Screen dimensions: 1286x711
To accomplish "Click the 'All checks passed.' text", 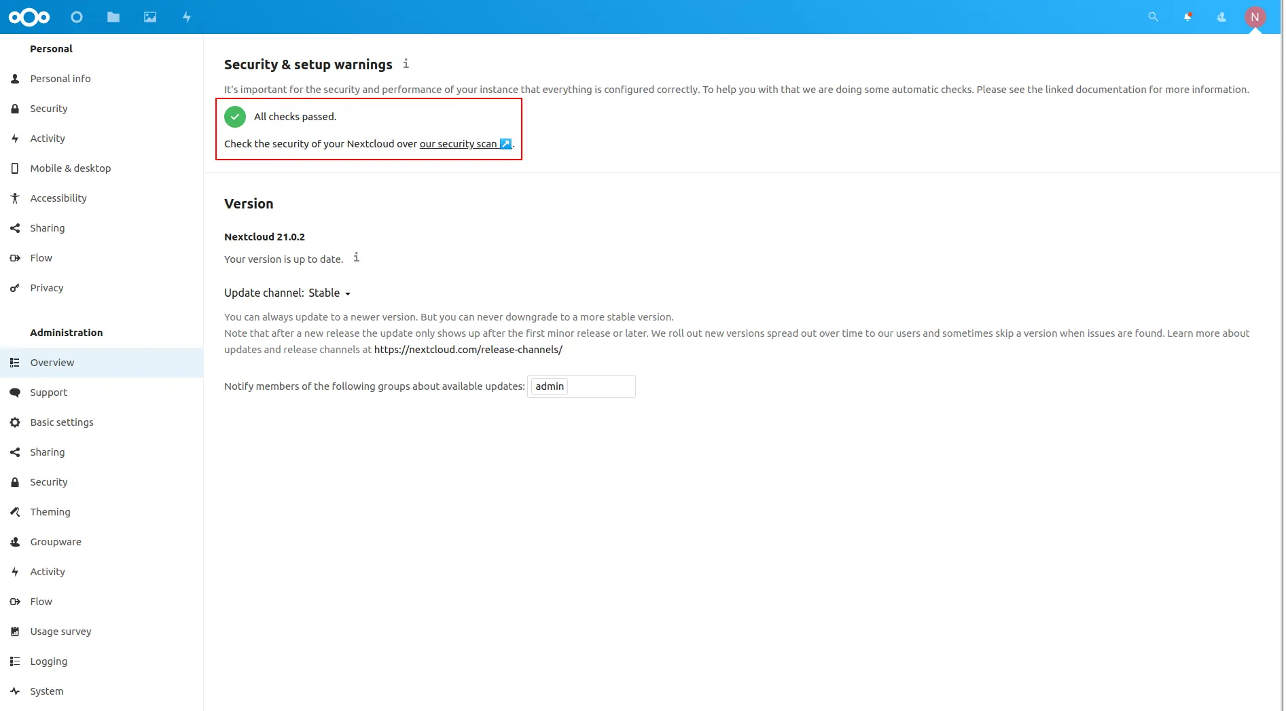I will (295, 117).
